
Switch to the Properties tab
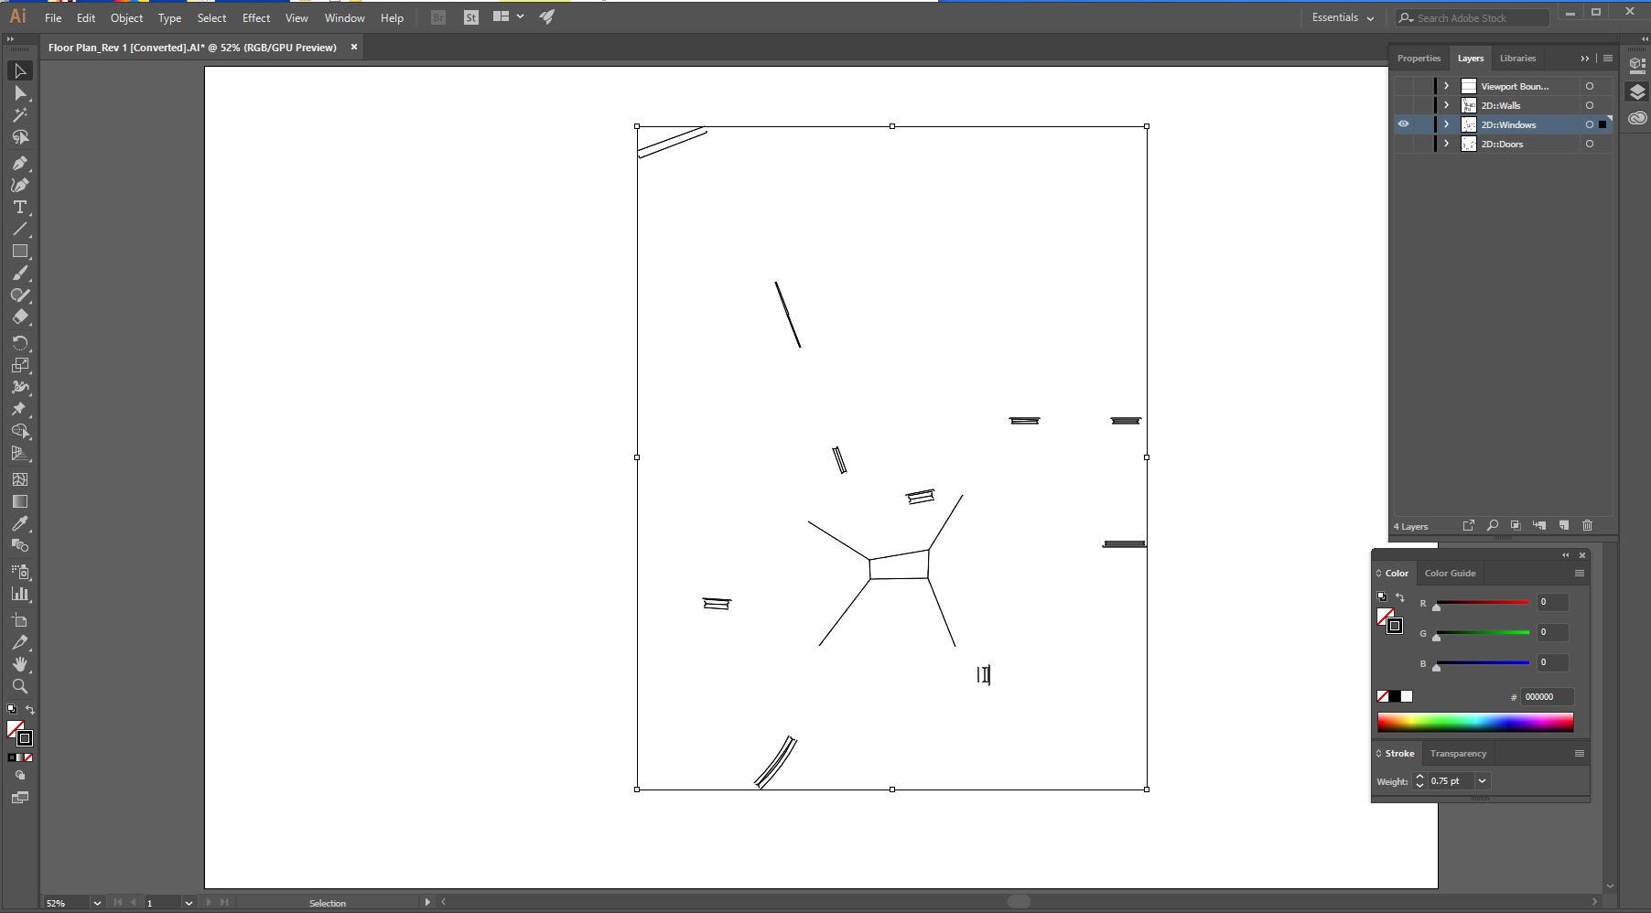pos(1419,58)
